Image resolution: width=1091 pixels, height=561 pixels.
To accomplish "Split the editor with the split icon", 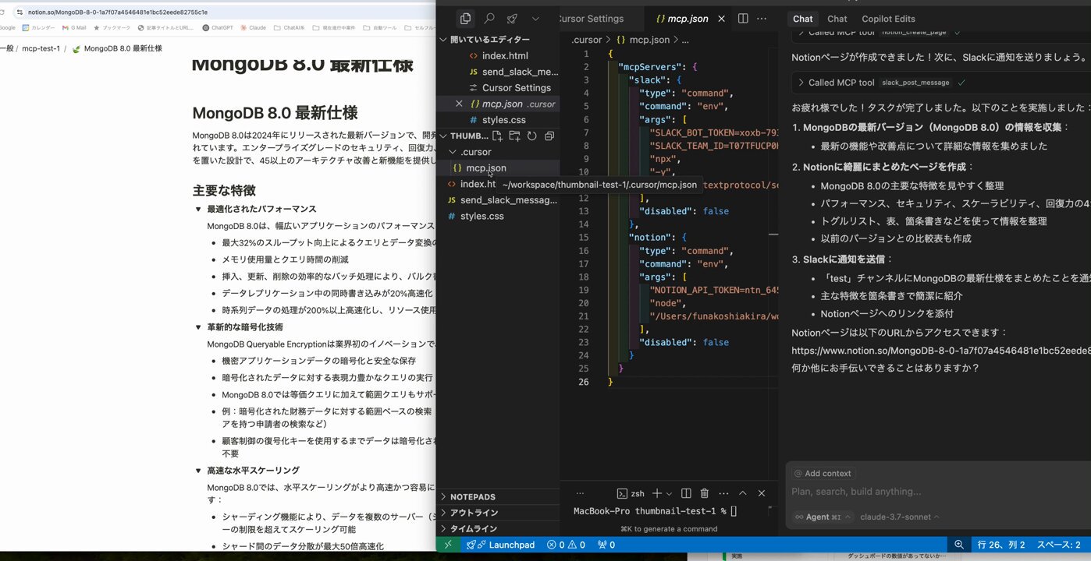I will pos(743,19).
